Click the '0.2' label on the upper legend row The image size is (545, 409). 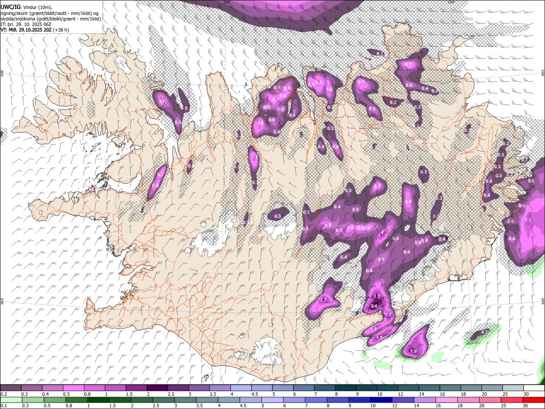coord(3,394)
